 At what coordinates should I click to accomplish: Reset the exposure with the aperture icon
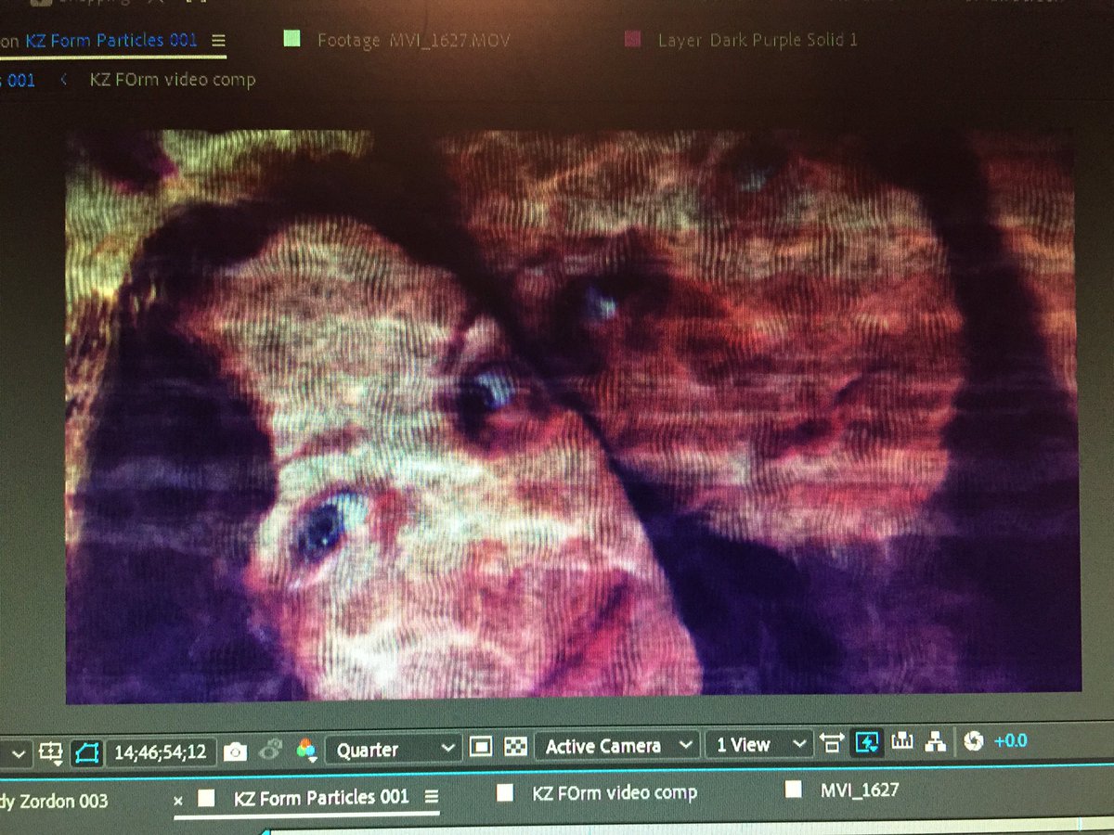click(x=973, y=741)
